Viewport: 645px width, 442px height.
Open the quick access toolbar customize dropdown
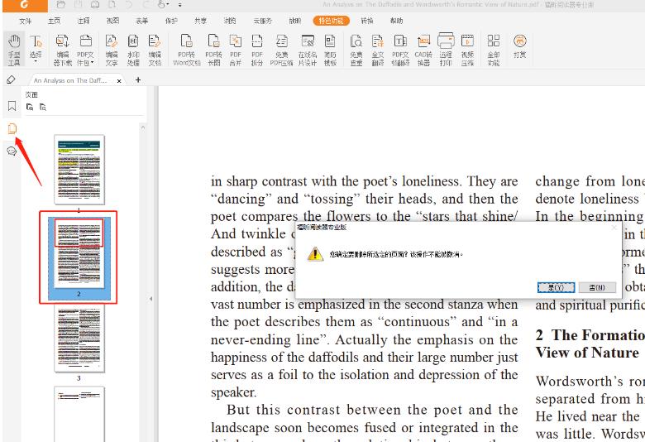[180, 5]
